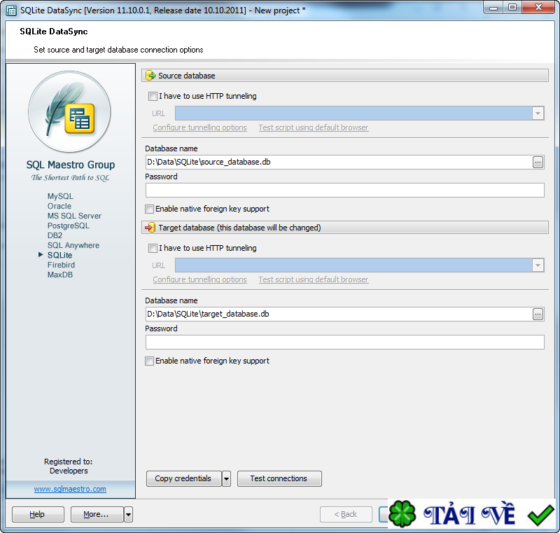Click the Source database section icon
560x533 pixels.
click(x=152, y=75)
